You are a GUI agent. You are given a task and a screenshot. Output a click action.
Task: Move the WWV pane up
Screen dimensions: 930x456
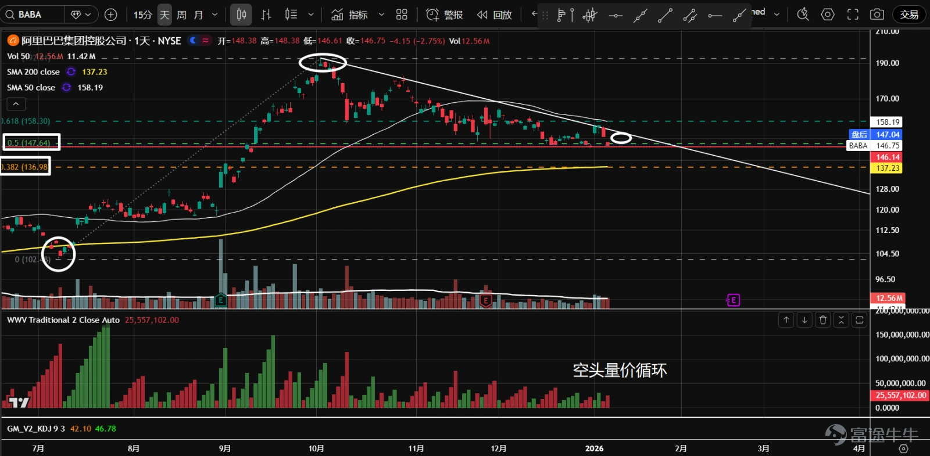pyautogui.click(x=786, y=319)
